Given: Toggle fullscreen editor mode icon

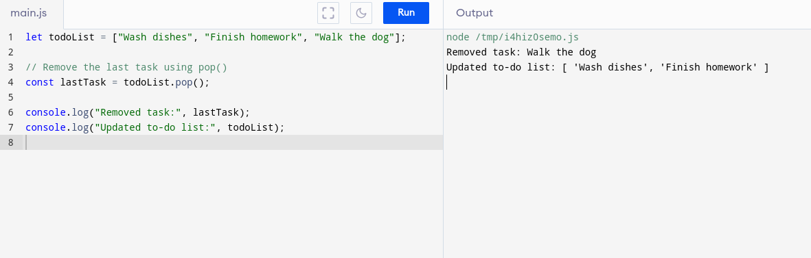Looking at the screenshot, I should click(328, 13).
